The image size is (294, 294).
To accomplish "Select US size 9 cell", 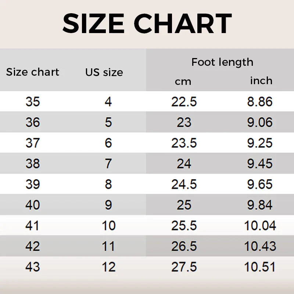I will (108, 205).
